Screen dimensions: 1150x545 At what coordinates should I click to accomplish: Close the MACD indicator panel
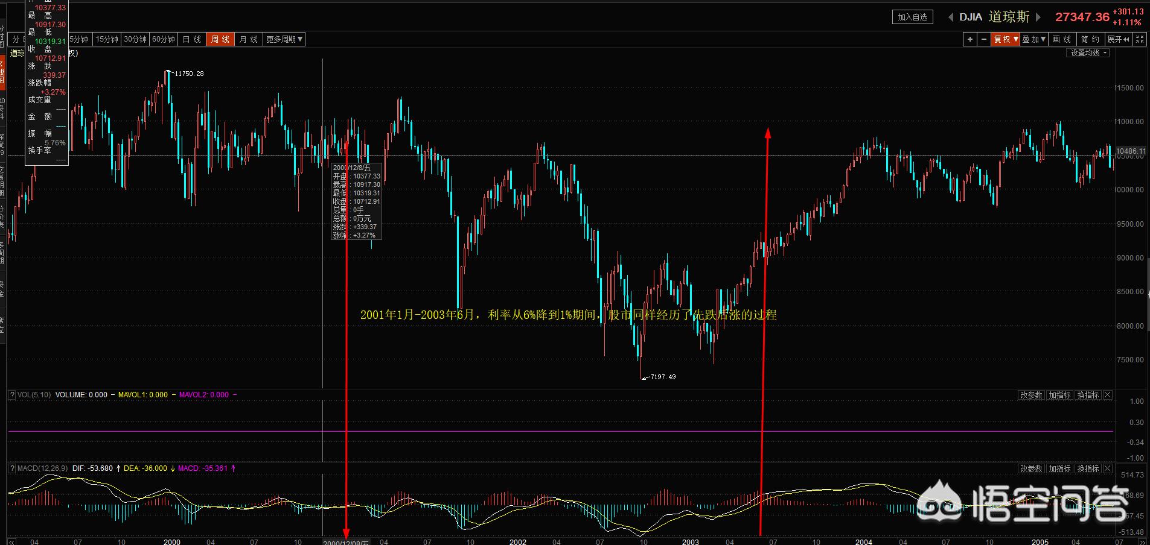(x=1107, y=468)
